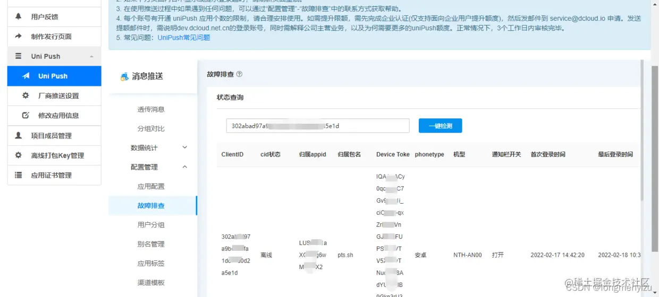The width and height of the screenshot is (659, 297).
Task: Open 离线打包Key管理 in the sidebar
Action: [x=54, y=155]
